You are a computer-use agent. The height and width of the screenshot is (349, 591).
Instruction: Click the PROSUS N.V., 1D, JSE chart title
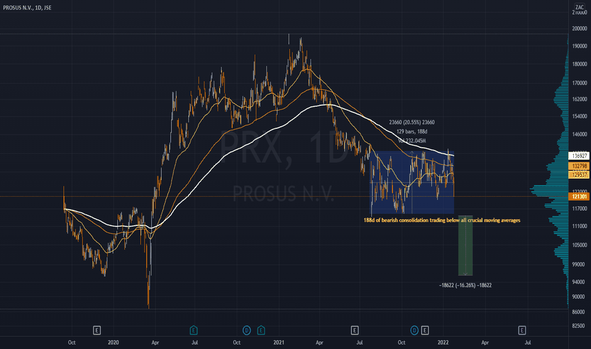point(27,8)
